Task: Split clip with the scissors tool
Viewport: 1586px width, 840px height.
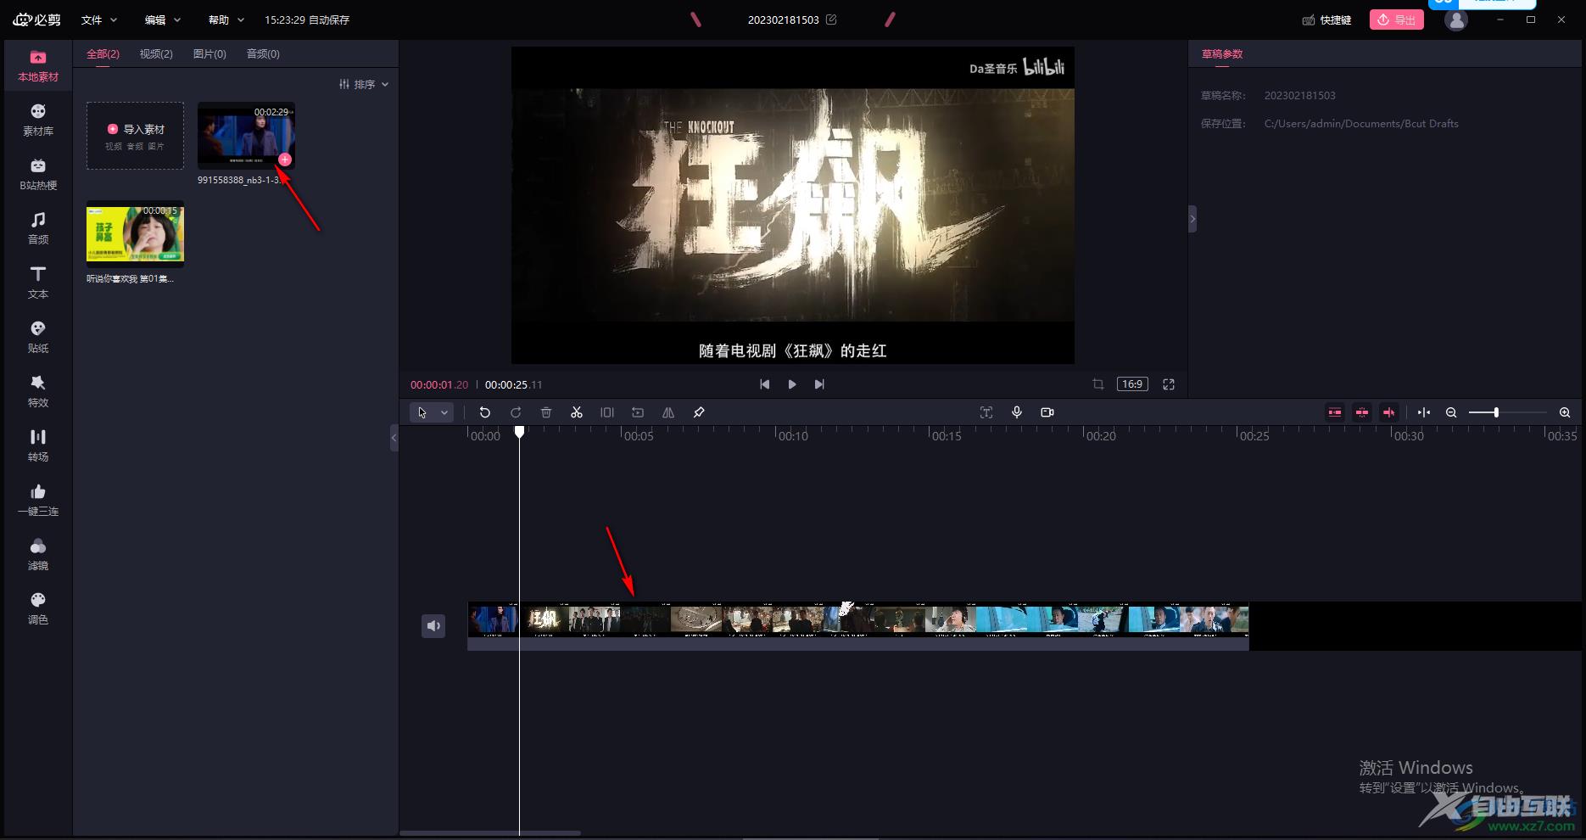Action: 577,412
